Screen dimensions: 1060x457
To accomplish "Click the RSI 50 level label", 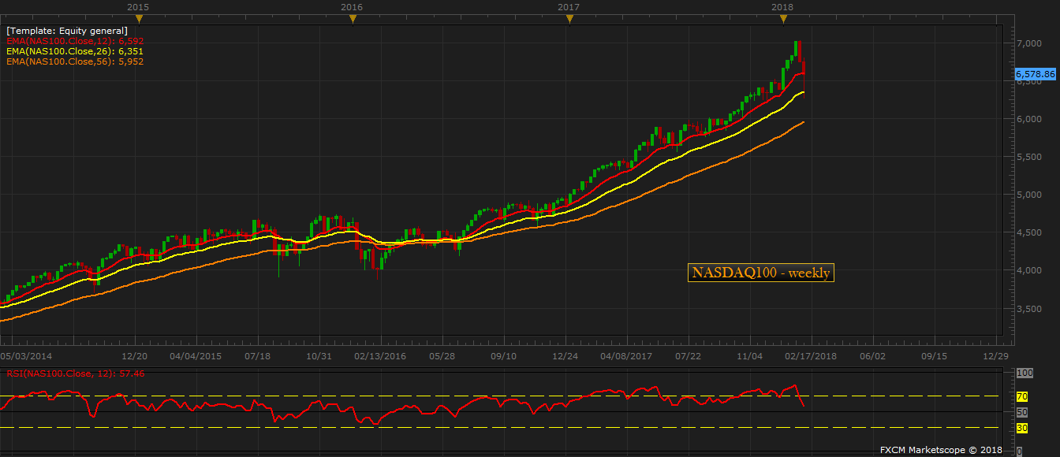I will coord(1022,412).
